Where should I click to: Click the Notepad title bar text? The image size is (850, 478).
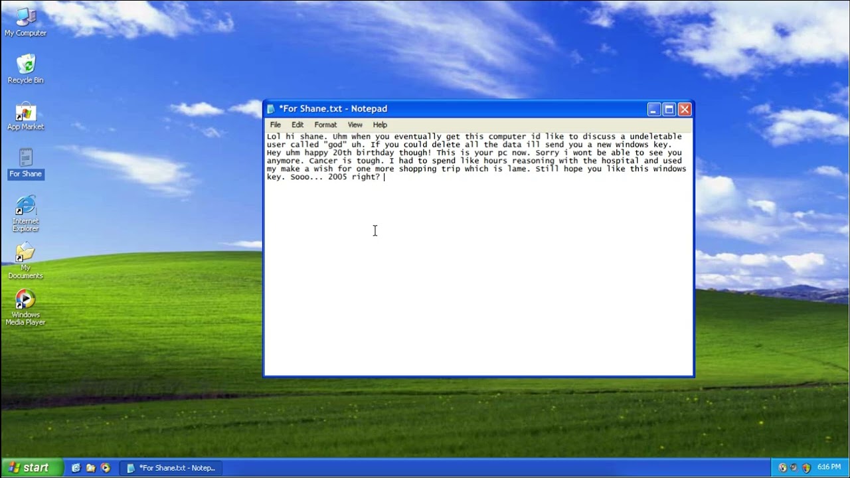click(333, 109)
